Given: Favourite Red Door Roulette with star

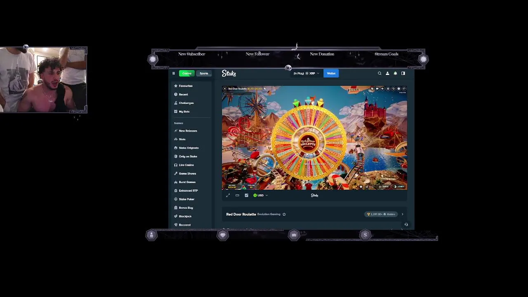Looking at the screenshot, I should [284, 214].
